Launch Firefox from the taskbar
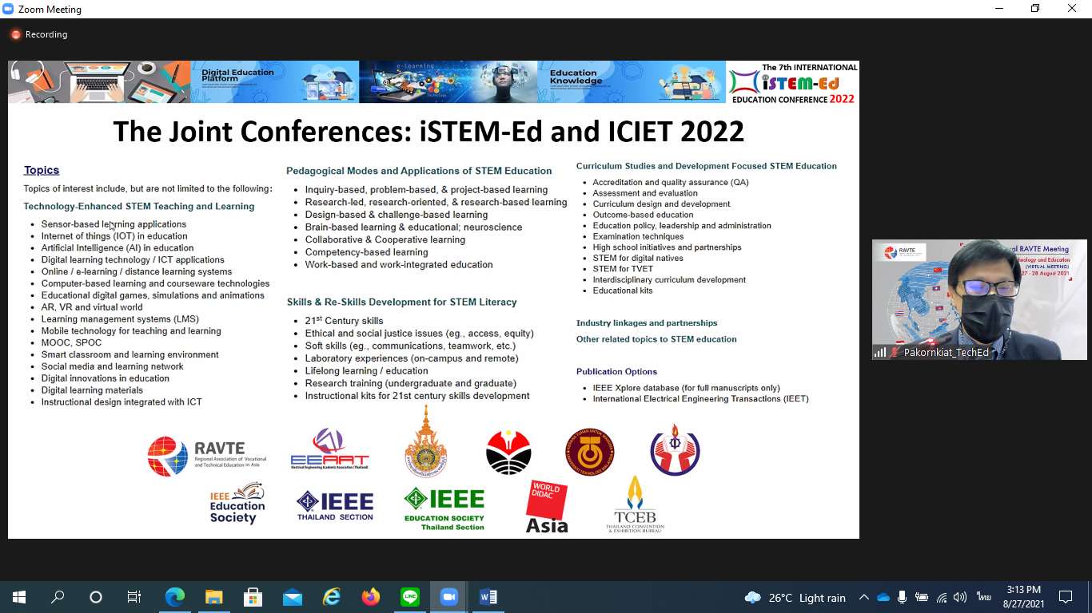This screenshot has width=1092, height=613. click(370, 597)
